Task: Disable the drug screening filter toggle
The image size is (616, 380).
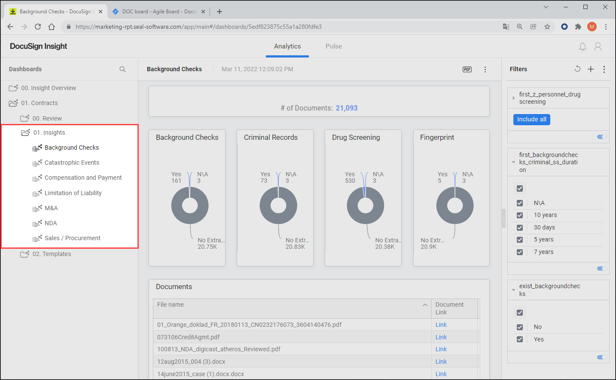Action: click(x=602, y=137)
